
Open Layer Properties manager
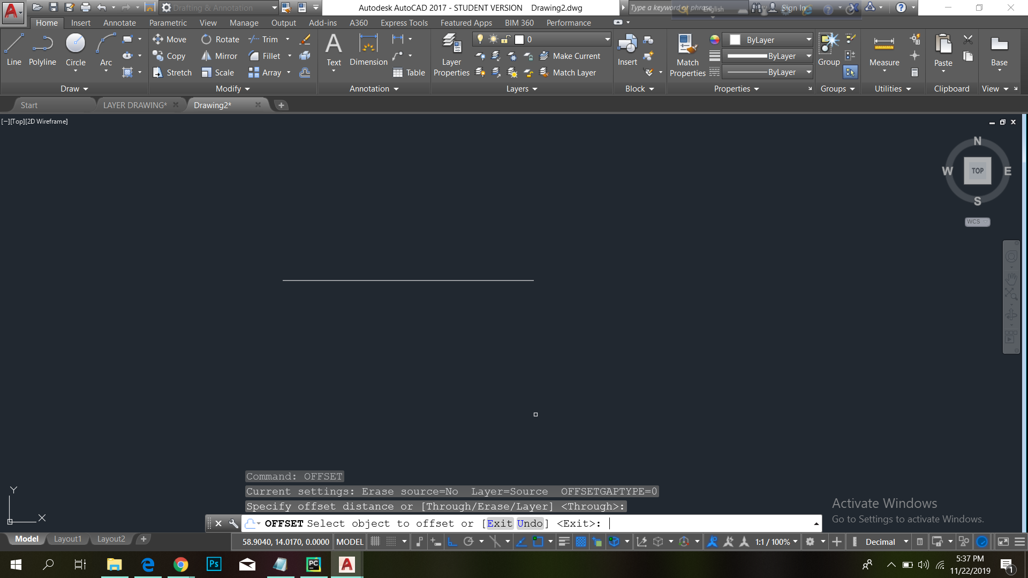click(451, 54)
